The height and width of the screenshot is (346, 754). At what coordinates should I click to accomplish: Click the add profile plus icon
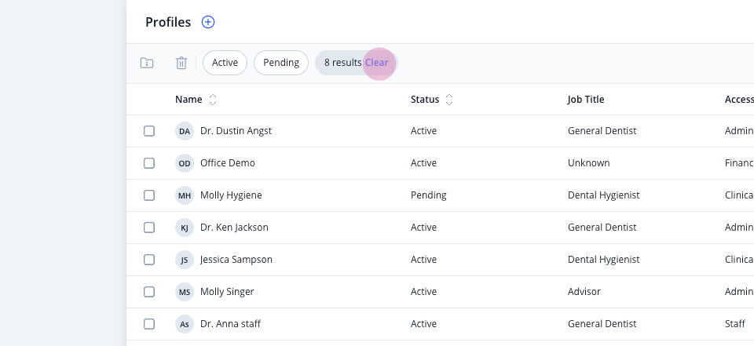pos(207,22)
